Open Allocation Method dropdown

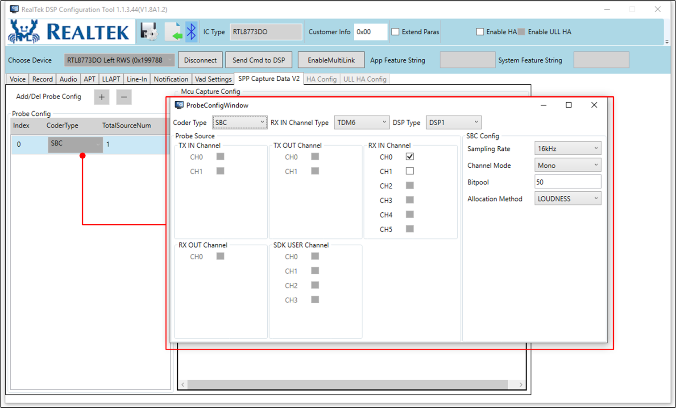click(x=568, y=198)
